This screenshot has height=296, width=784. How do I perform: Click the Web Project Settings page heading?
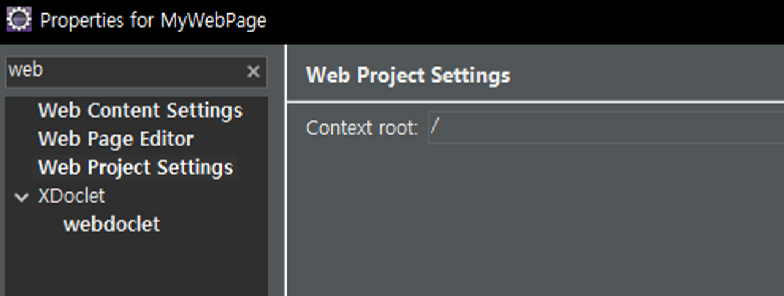[408, 75]
